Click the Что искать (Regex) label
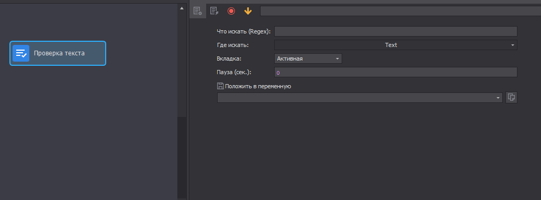541x200 pixels. [x=244, y=32]
